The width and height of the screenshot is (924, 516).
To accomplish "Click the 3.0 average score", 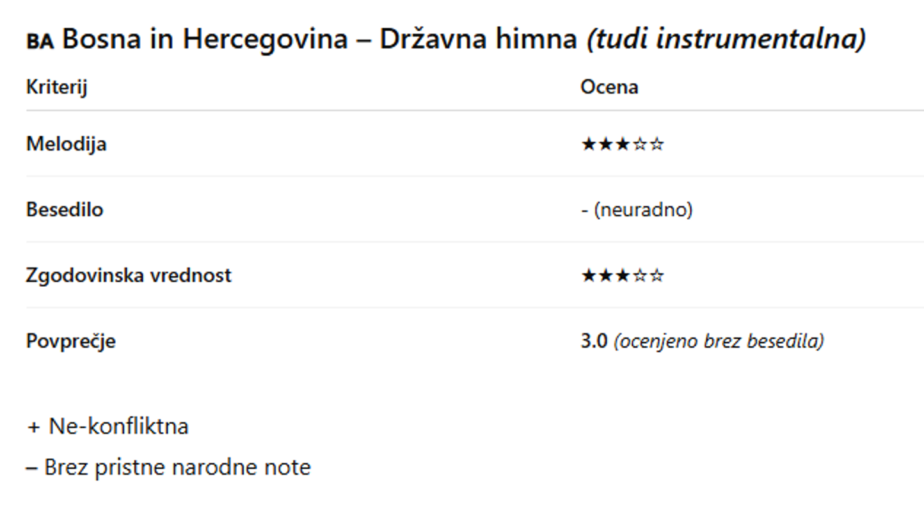I will [594, 341].
